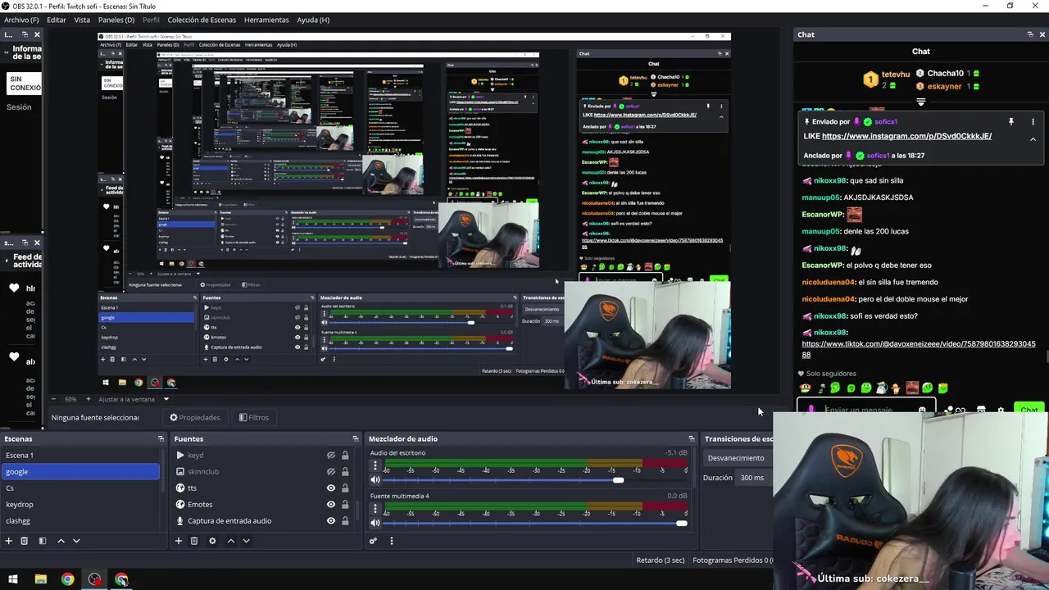The image size is (1049, 590).
Task: Pop out the Chat dock panel
Action: [1030, 34]
